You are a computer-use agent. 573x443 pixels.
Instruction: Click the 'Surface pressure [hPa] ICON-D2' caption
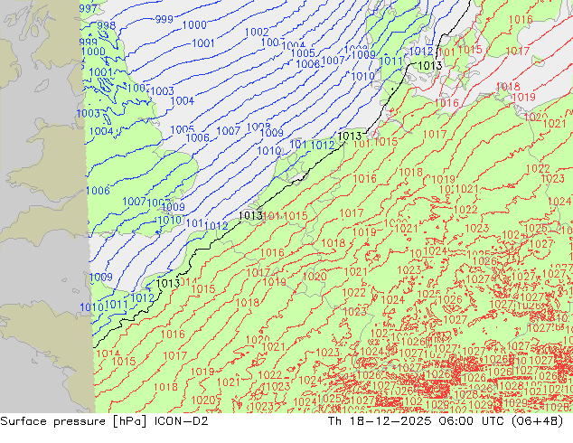coord(104,421)
